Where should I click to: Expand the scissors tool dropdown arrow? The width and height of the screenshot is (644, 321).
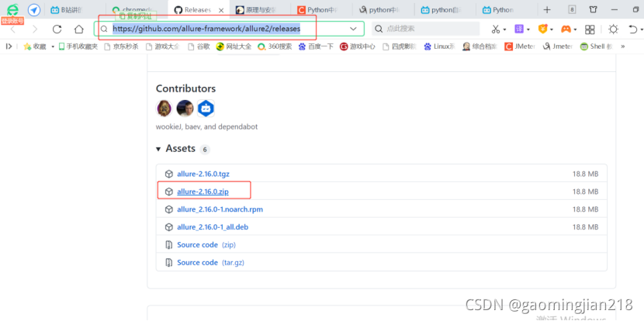pos(504,29)
